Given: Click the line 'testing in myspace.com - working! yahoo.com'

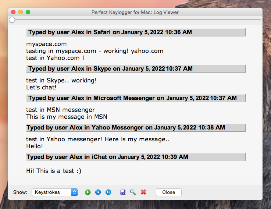Looking at the screenshot, I should 95,51.
